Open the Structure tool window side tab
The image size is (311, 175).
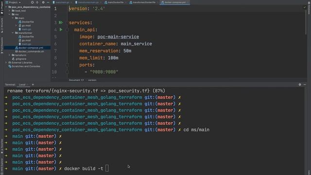tap(2, 25)
